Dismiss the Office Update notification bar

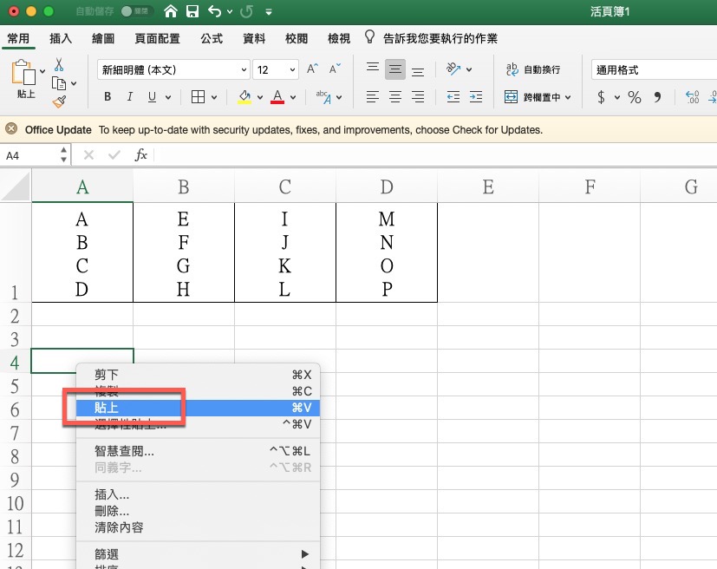[x=11, y=129]
